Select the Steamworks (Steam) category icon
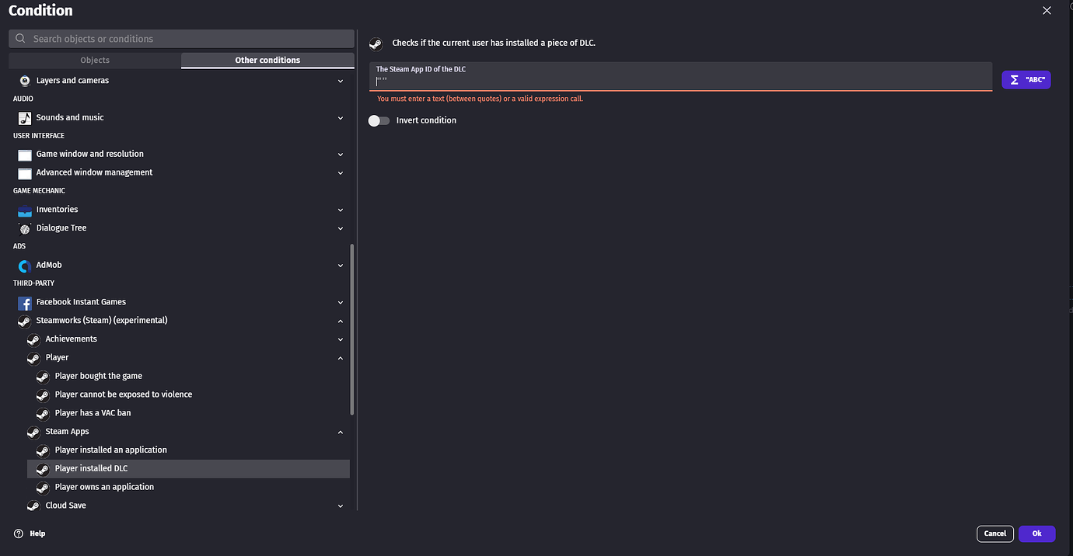Image resolution: width=1073 pixels, height=556 pixels. point(24,321)
